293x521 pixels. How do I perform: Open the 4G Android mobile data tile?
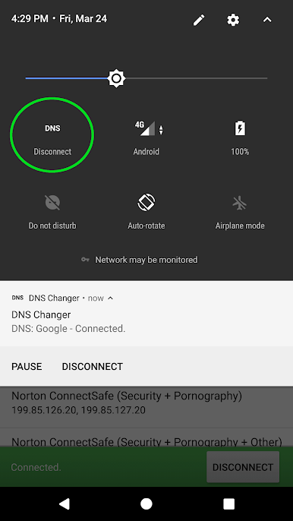(146, 138)
